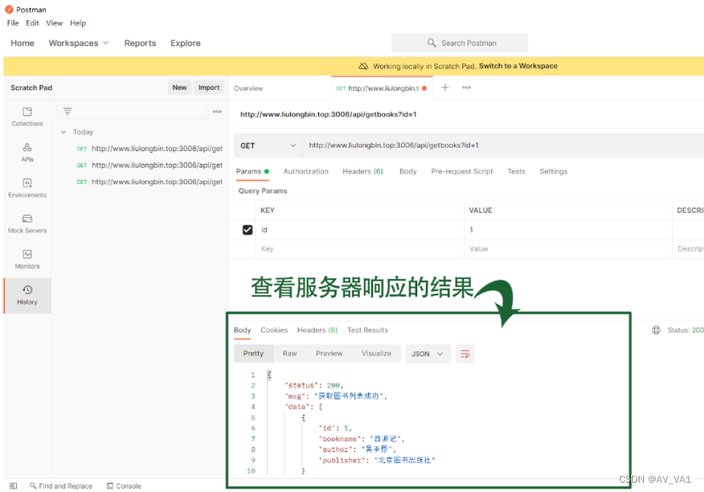This screenshot has width=704, height=492.
Task: Uncheck the id query parameter checkbox
Action: pos(248,230)
